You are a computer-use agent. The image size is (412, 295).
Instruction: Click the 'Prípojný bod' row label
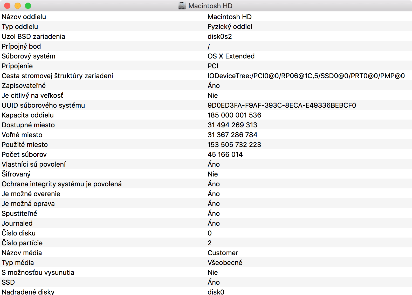[x=21, y=46]
